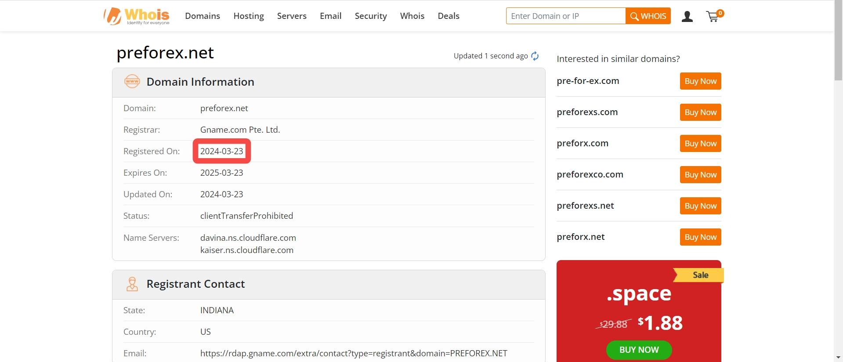Open the Email menu
843x362 pixels.
330,16
